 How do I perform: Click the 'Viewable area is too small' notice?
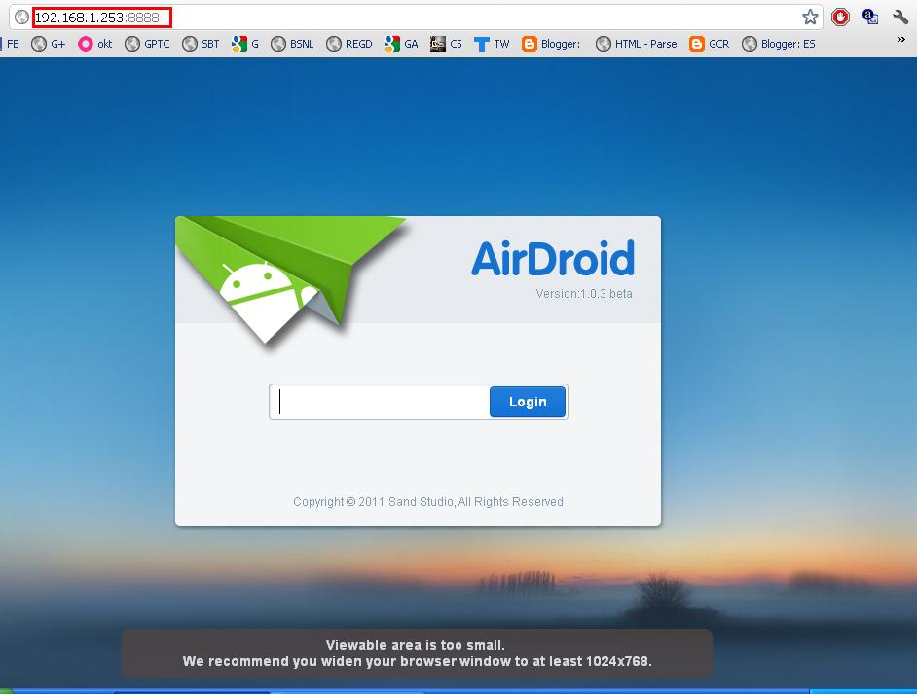tap(417, 653)
